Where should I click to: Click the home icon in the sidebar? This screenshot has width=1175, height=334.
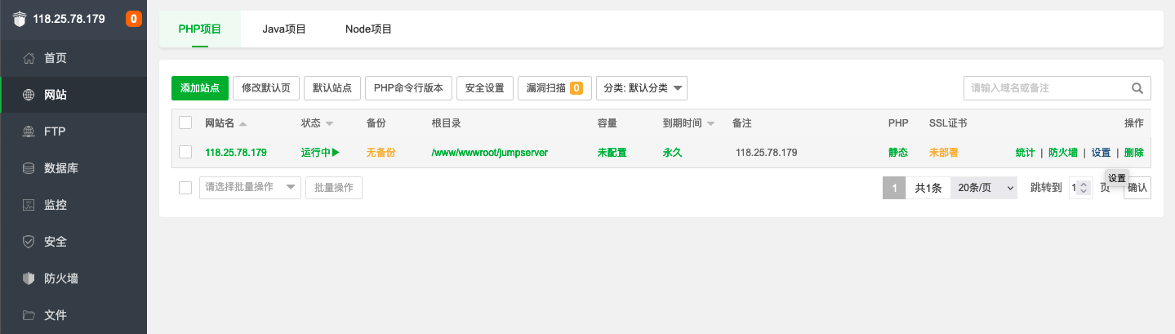coord(29,58)
